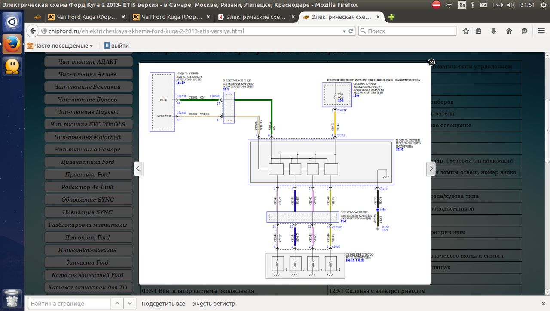This screenshot has width=550, height=311.
Task: Open the Firefox Hello chat icon
Action: coord(524,31)
